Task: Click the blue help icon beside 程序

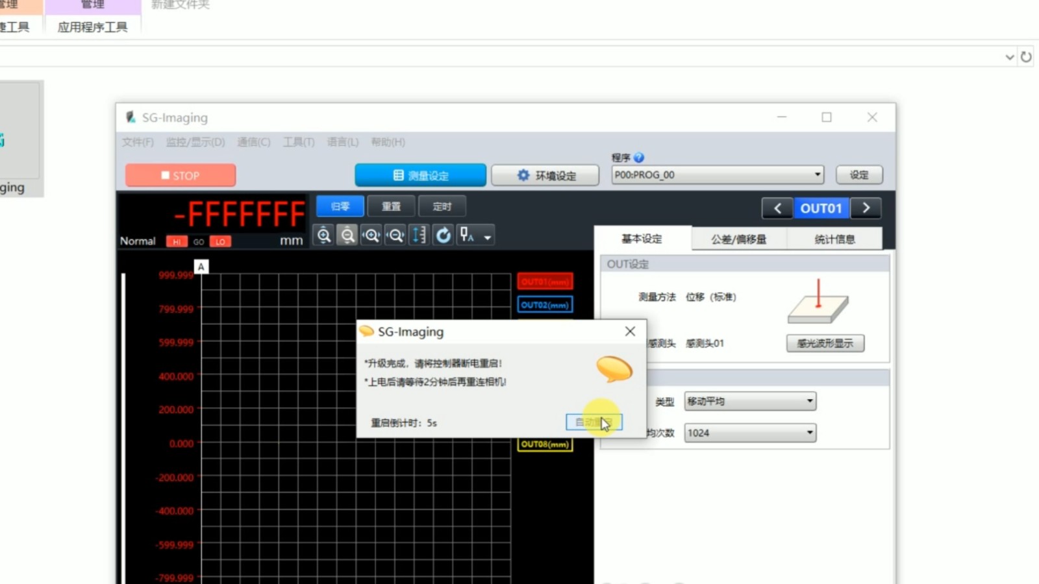Action: [x=639, y=158]
